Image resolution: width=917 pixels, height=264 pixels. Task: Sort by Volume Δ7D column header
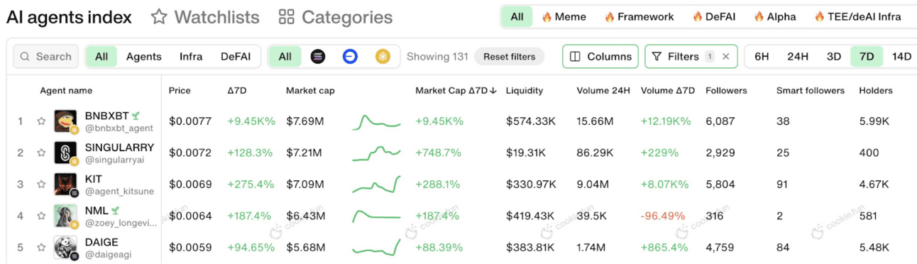coord(668,91)
